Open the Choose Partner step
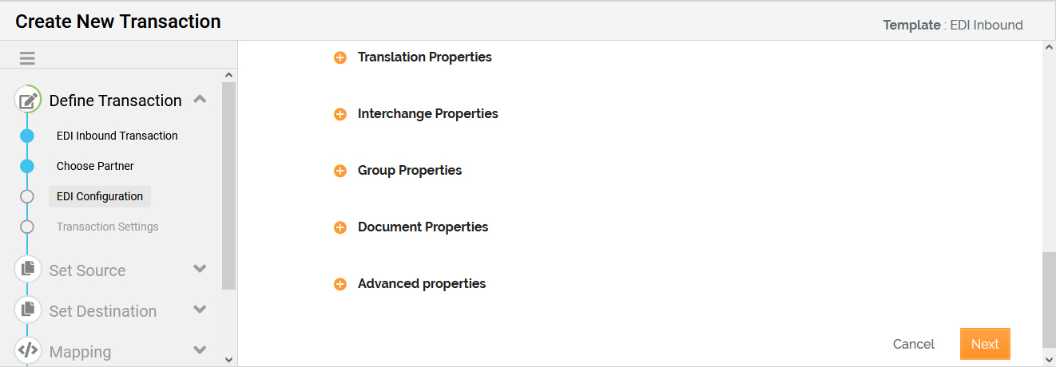This screenshot has width=1056, height=367. point(95,166)
